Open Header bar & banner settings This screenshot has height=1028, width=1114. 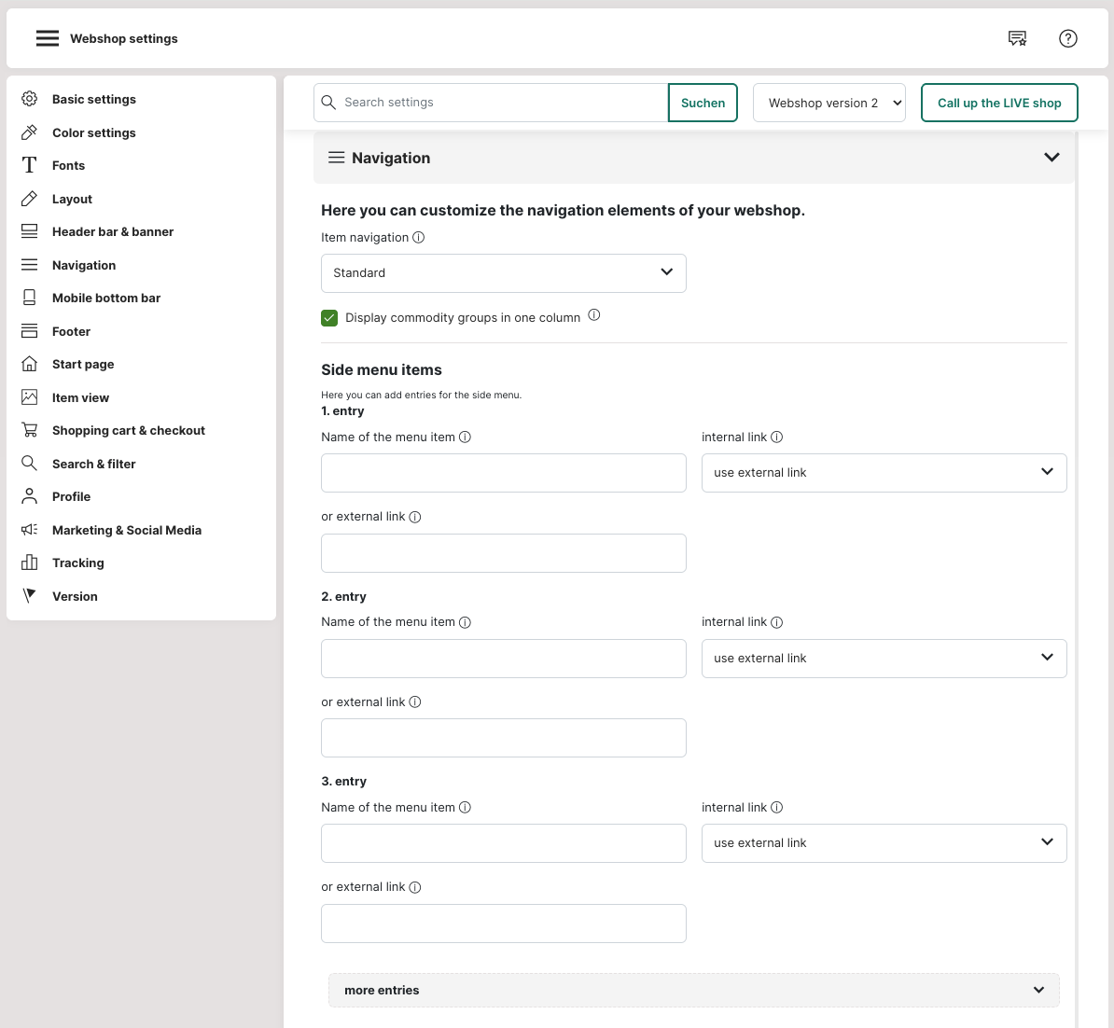point(112,231)
